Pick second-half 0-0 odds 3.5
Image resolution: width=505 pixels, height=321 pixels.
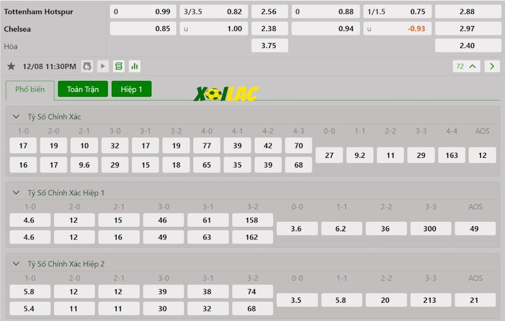click(x=297, y=300)
